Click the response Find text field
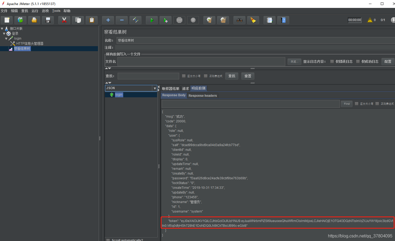Screen dimensions: 395x241 point(250,104)
